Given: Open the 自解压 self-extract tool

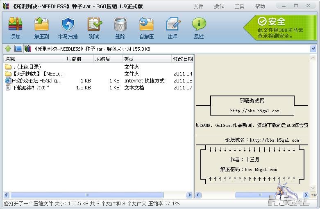Looking at the screenshot, I should tap(146, 27).
